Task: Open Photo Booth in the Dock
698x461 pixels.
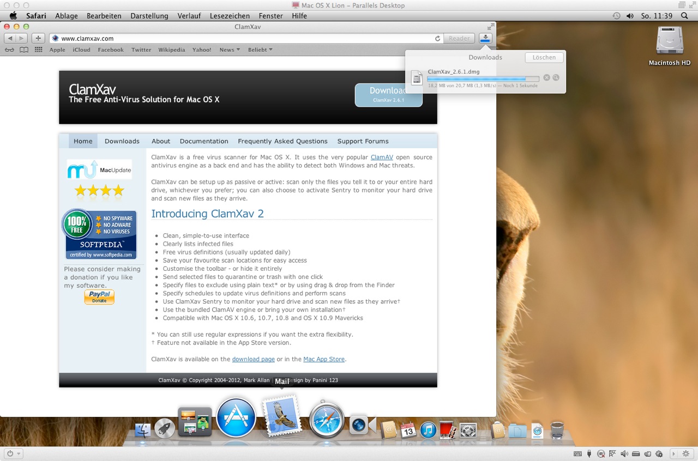Action: pos(448,430)
